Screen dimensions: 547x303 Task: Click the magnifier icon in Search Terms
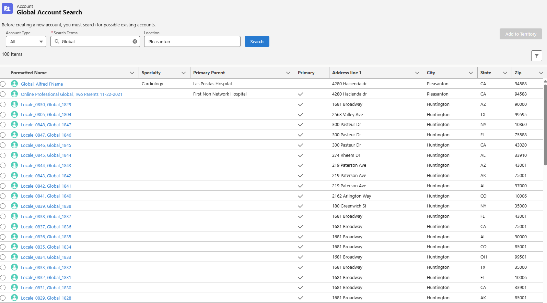point(57,41)
